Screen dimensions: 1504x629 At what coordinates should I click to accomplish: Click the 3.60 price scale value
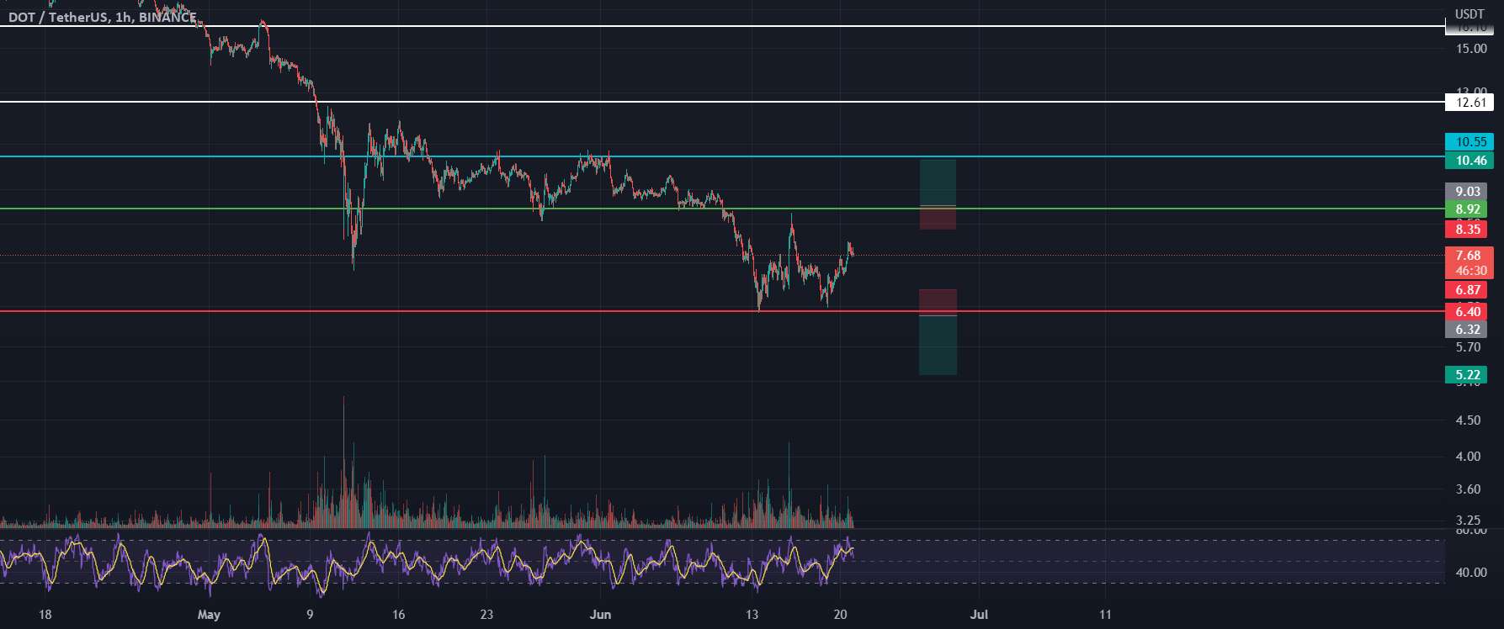pos(1468,489)
